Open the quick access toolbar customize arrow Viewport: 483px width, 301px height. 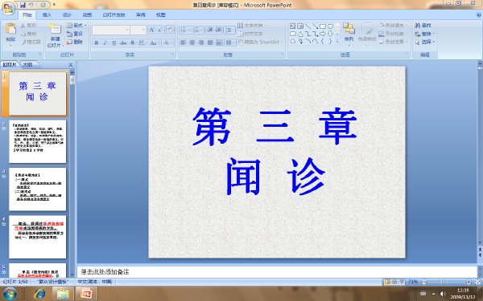point(54,5)
